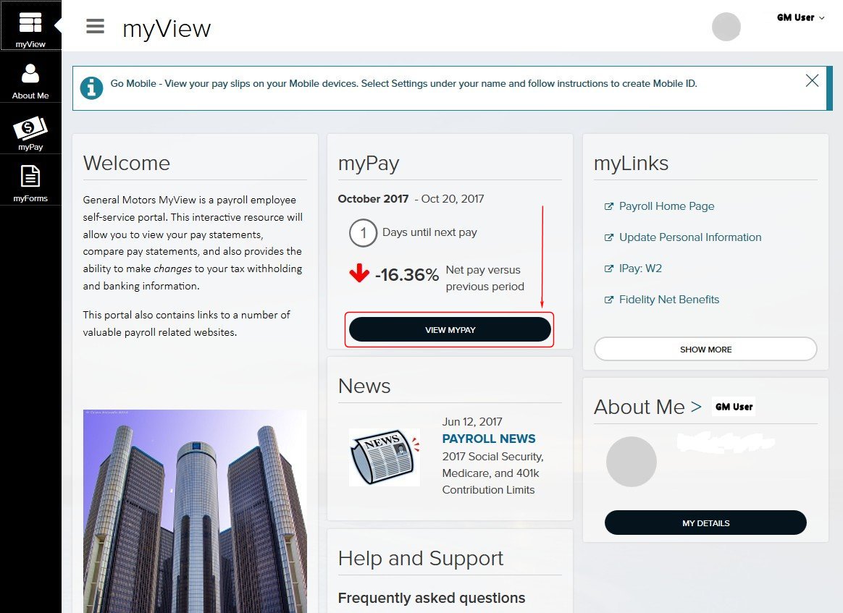The image size is (843, 613).
Task: Dismiss the Go Mobile notification banner
Action: pyautogui.click(x=812, y=80)
